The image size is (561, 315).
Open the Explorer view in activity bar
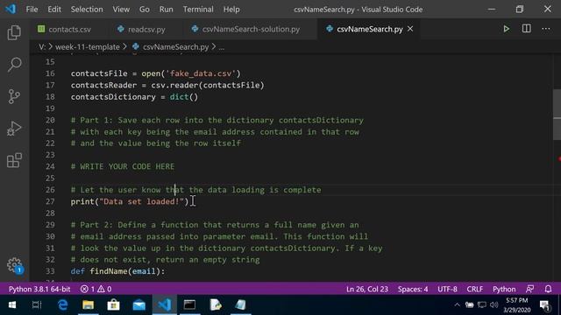pyautogui.click(x=14, y=33)
